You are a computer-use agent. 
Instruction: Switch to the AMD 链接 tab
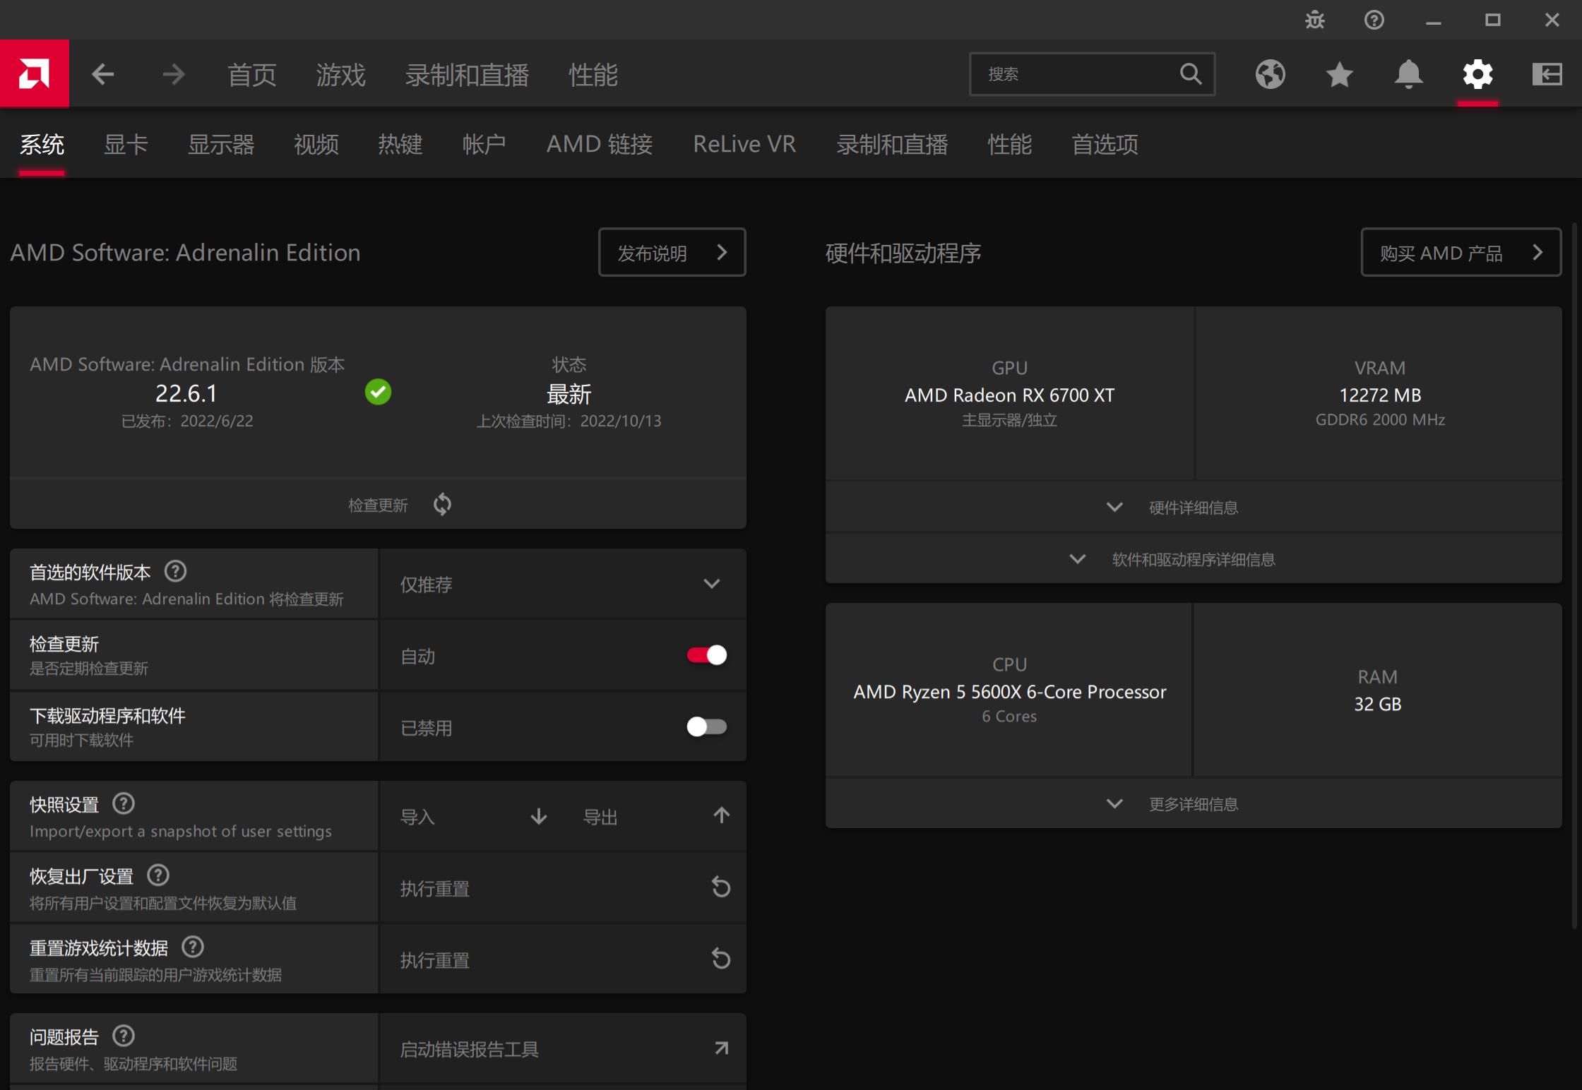pyautogui.click(x=600, y=144)
